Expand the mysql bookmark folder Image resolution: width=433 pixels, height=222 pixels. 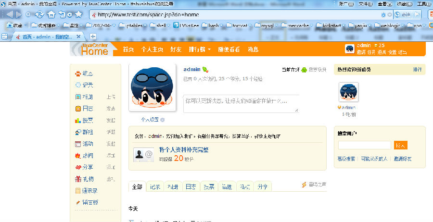point(276,25)
